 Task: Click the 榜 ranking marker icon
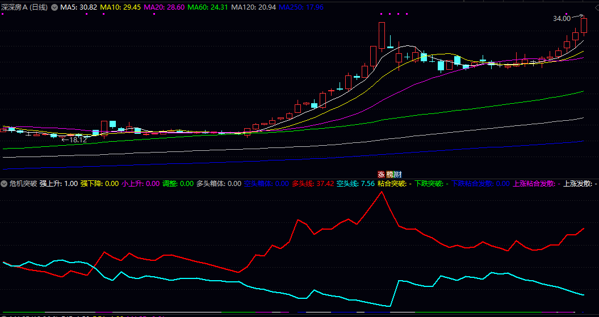(389, 174)
